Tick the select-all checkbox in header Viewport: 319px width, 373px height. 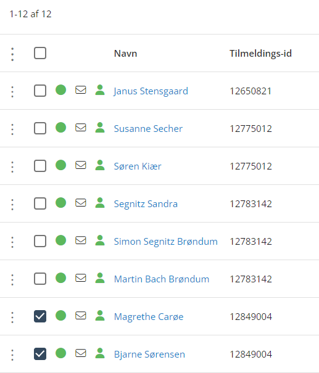(x=40, y=53)
